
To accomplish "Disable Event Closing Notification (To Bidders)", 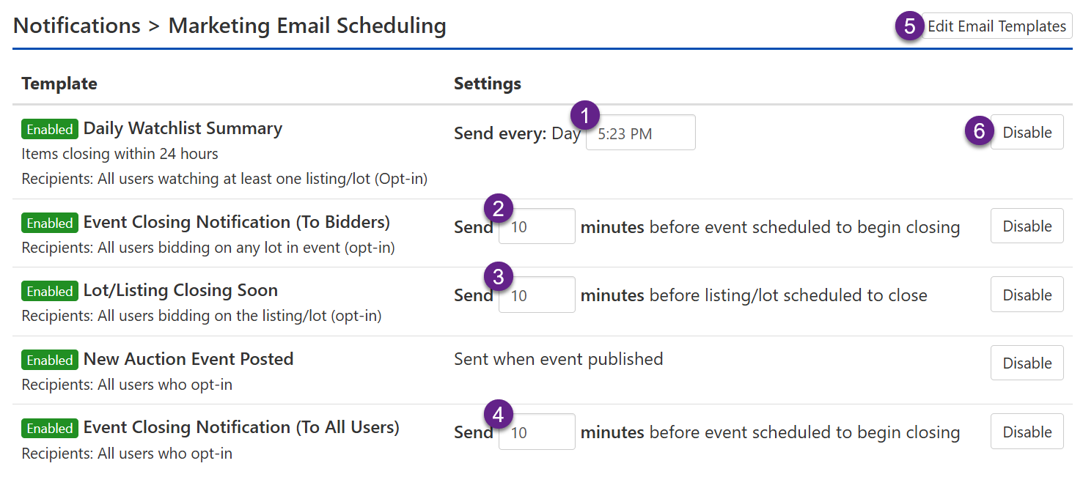I will pyautogui.click(x=1027, y=226).
